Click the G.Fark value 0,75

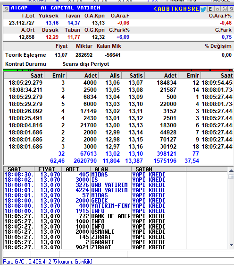(226, 37)
